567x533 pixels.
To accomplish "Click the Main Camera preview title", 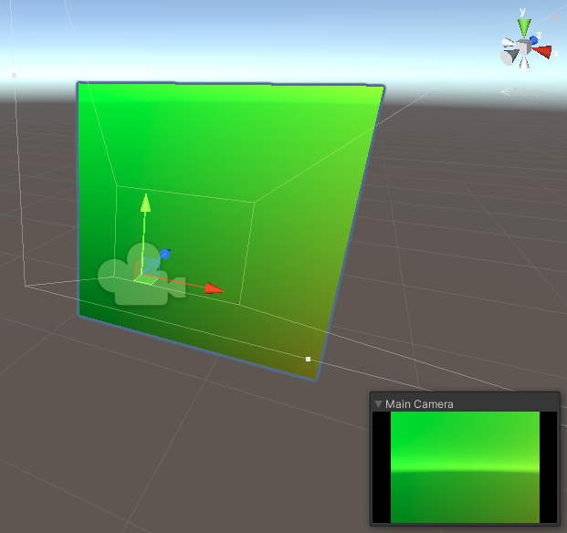I will (x=419, y=404).
